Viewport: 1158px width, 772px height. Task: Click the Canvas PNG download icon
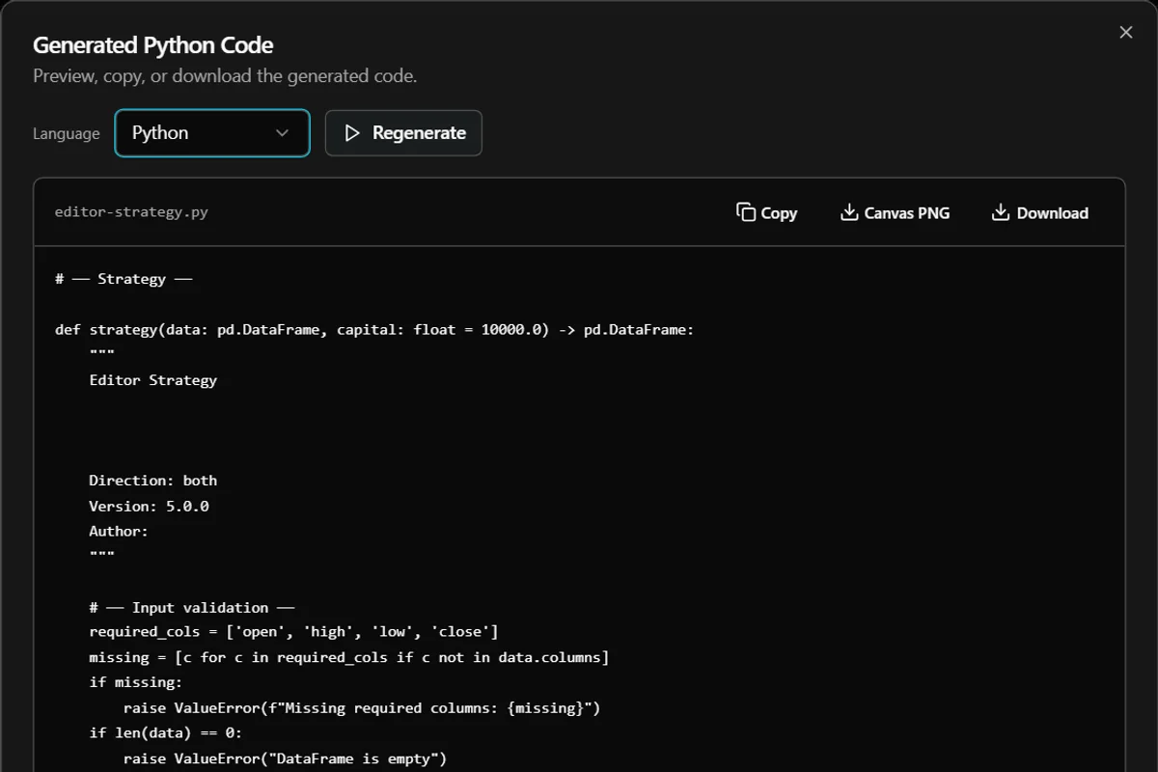(x=849, y=212)
